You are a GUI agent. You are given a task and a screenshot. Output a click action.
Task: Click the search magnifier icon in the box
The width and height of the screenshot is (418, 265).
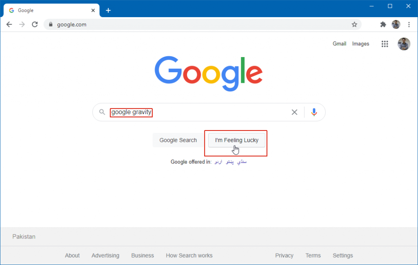pyautogui.click(x=102, y=112)
